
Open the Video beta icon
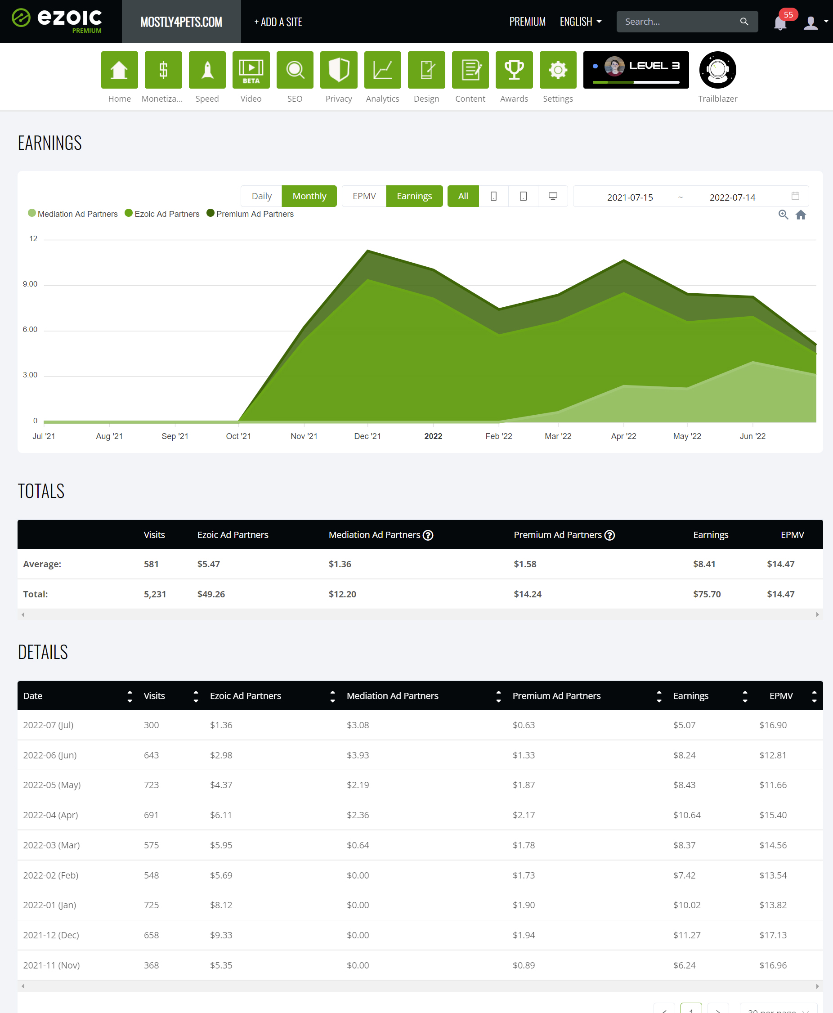click(x=251, y=70)
